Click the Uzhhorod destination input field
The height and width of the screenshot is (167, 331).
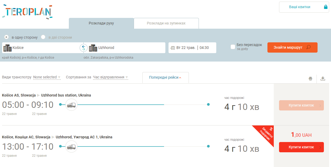[124, 48]
